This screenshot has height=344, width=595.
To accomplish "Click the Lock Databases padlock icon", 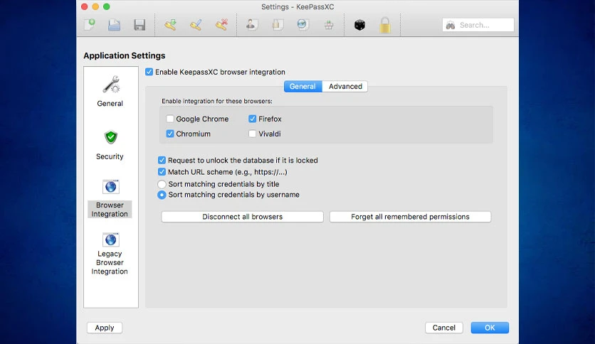I will (x=385, y=25).
